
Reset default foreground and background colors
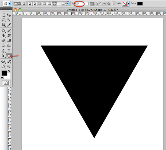click(x=2, y=78)
